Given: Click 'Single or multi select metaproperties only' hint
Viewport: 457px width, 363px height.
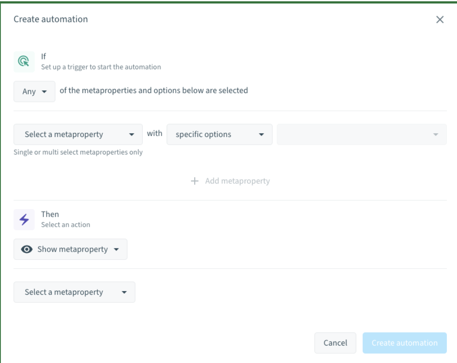Looking at the screenshot, I should click(78, 152).
